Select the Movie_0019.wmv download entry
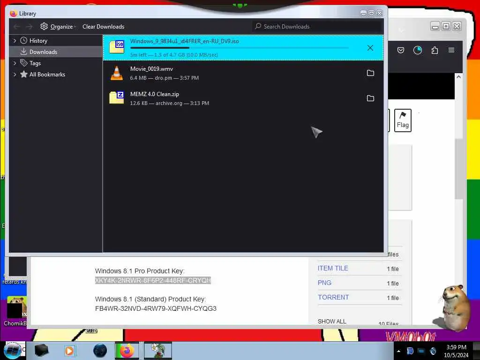Screen dimensions: 480x360 (x=243, y=73)
